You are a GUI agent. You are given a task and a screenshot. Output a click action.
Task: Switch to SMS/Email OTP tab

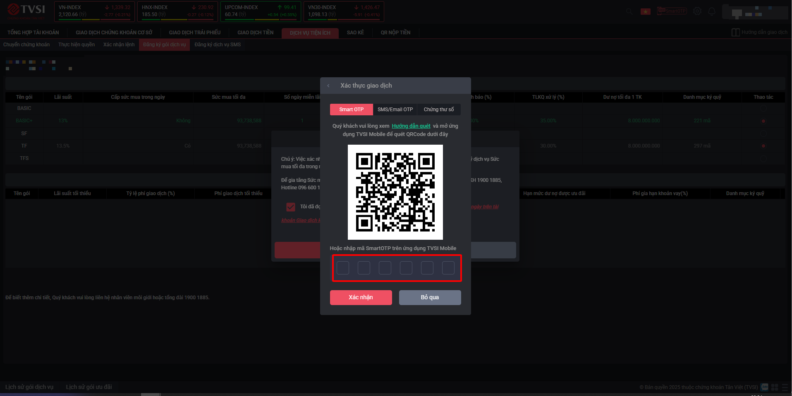click(395, 110)
